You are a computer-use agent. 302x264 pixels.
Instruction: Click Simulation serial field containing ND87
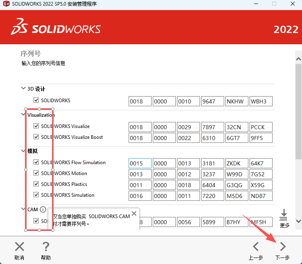(261, 196)
